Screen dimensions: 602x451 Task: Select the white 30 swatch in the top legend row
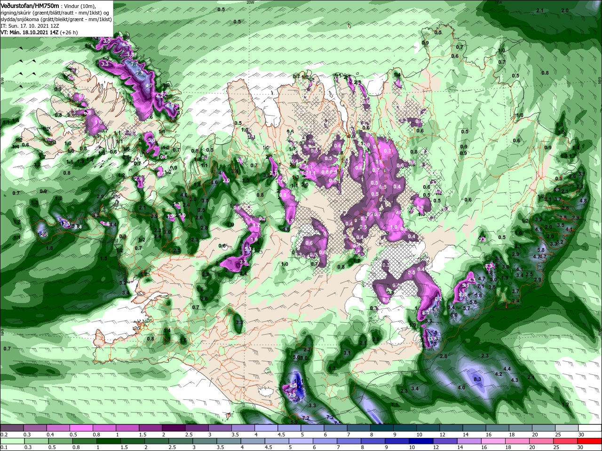(x=590, y=428)
